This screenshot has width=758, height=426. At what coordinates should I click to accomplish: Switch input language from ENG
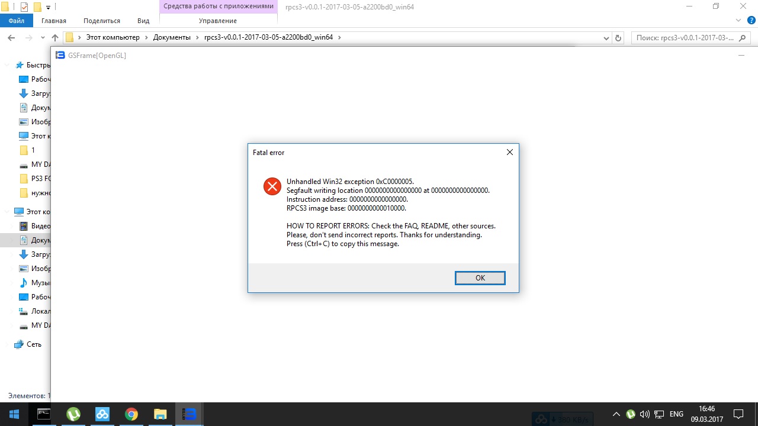click(676, 414)
